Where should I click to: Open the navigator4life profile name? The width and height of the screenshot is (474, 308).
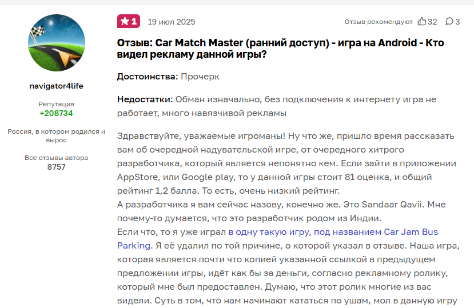(x=56, y=86)
